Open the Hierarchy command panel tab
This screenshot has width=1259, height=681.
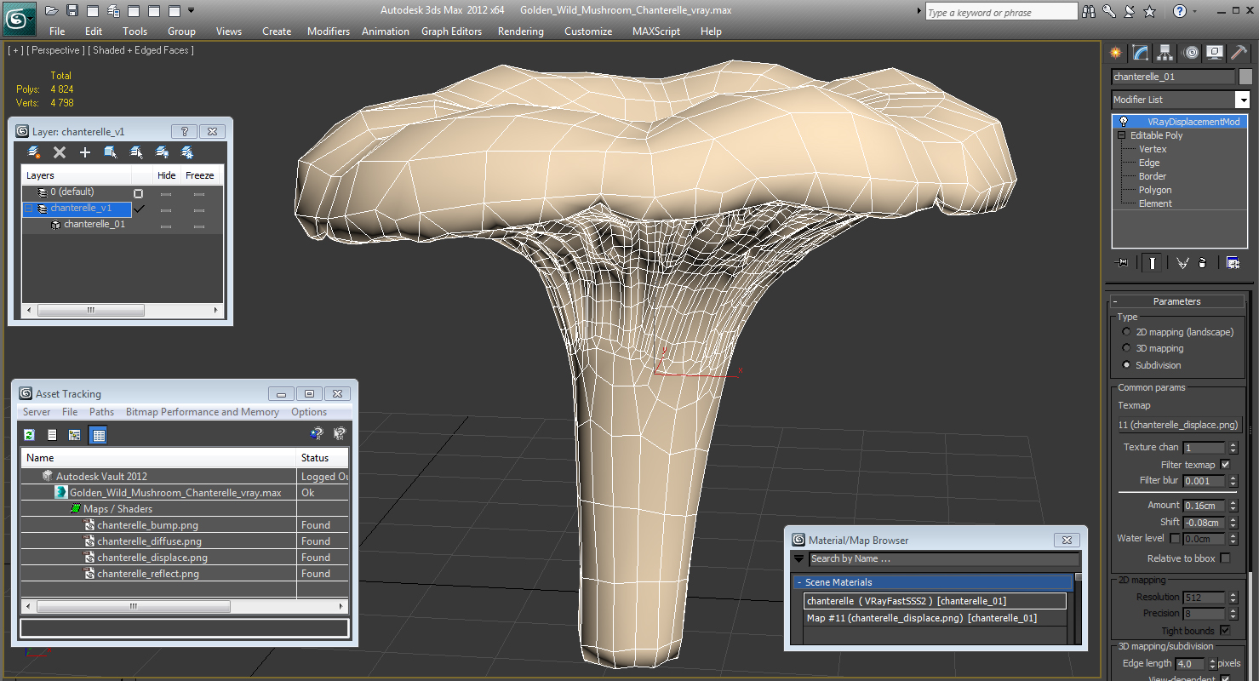[x=1165, y=53]
